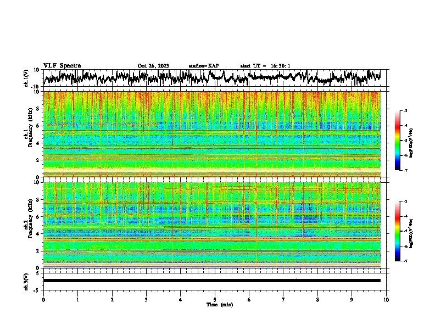Click the "-3" label on ch.2 colorbar
Screen dimensions: 435x336
pos(405,201)
